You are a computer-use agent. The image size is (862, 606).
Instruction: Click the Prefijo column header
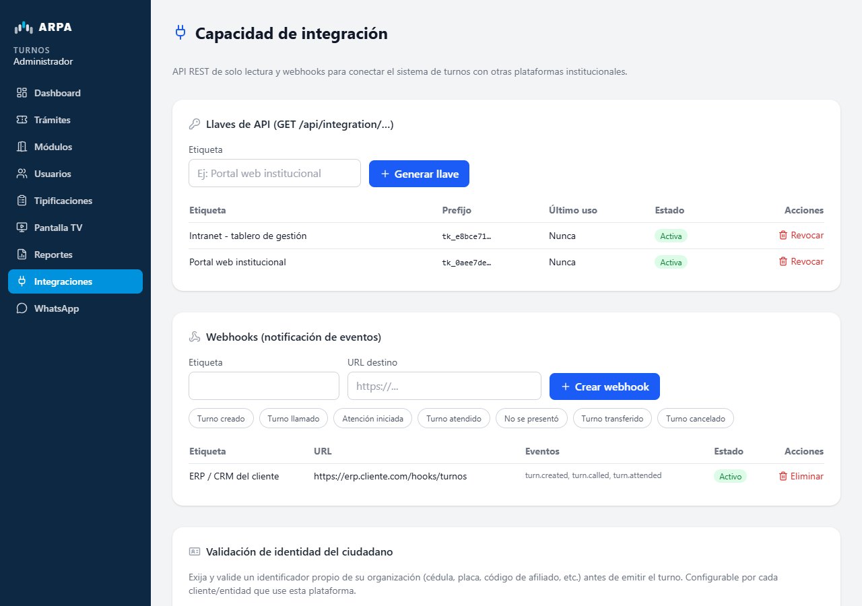[457, 210]
